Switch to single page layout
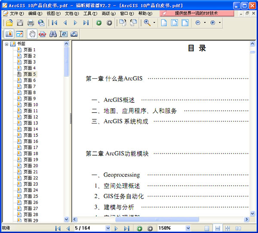 click(207, 228)
